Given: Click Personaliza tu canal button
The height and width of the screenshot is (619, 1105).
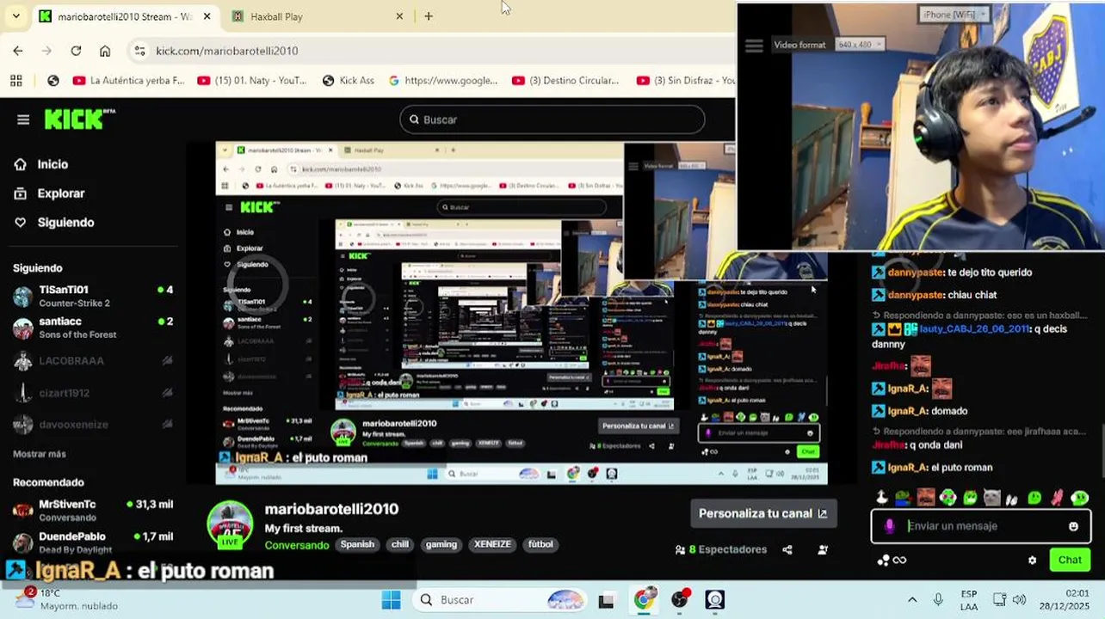Looking at the screenshot, I should 762,513.
